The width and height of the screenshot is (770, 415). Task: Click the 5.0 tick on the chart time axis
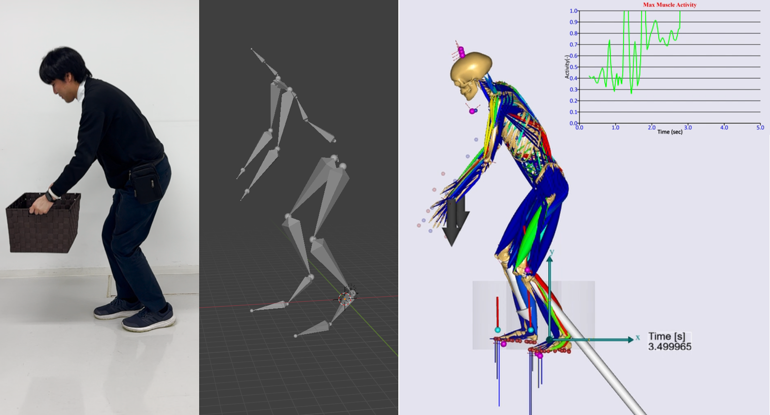pos(760,128)
